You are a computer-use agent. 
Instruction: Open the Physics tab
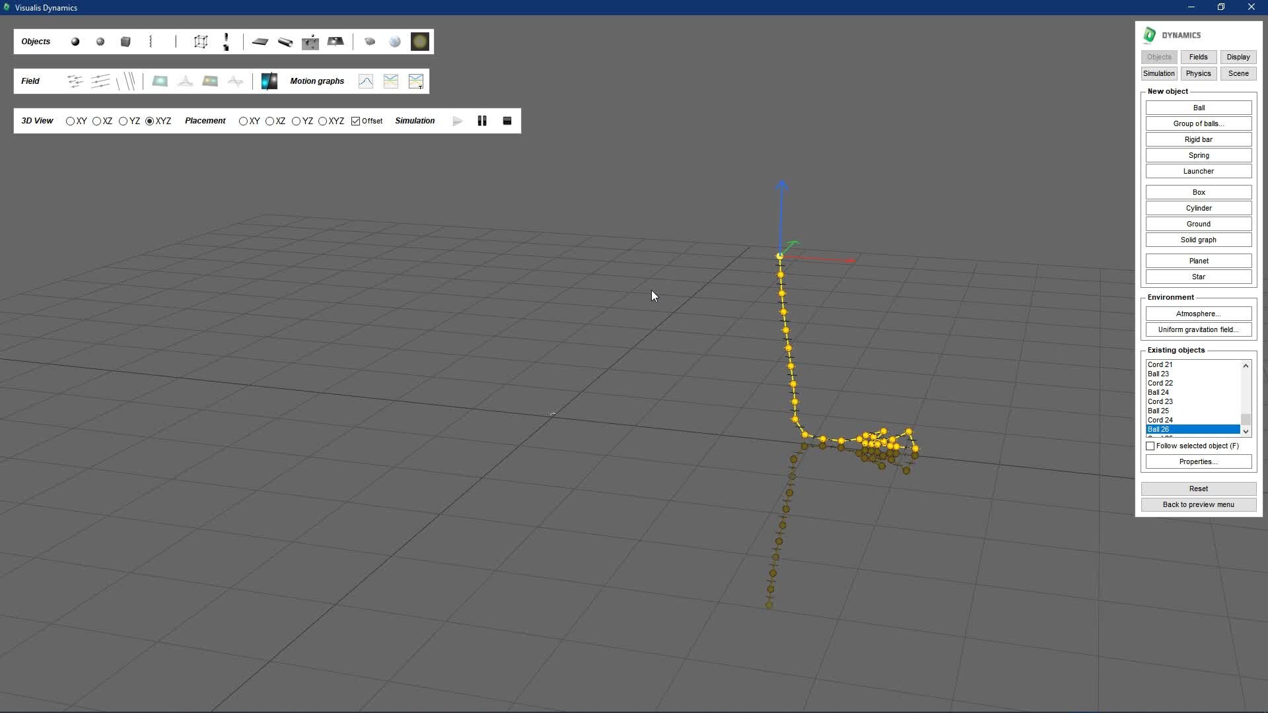pos(1198,73)
